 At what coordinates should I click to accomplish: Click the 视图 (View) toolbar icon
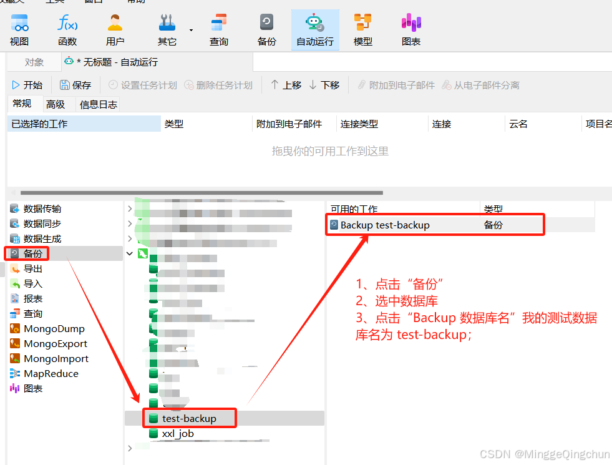(x=19, y=30)
